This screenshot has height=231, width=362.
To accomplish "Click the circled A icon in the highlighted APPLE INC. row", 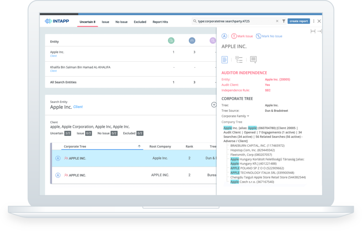I will click(58, 158).
